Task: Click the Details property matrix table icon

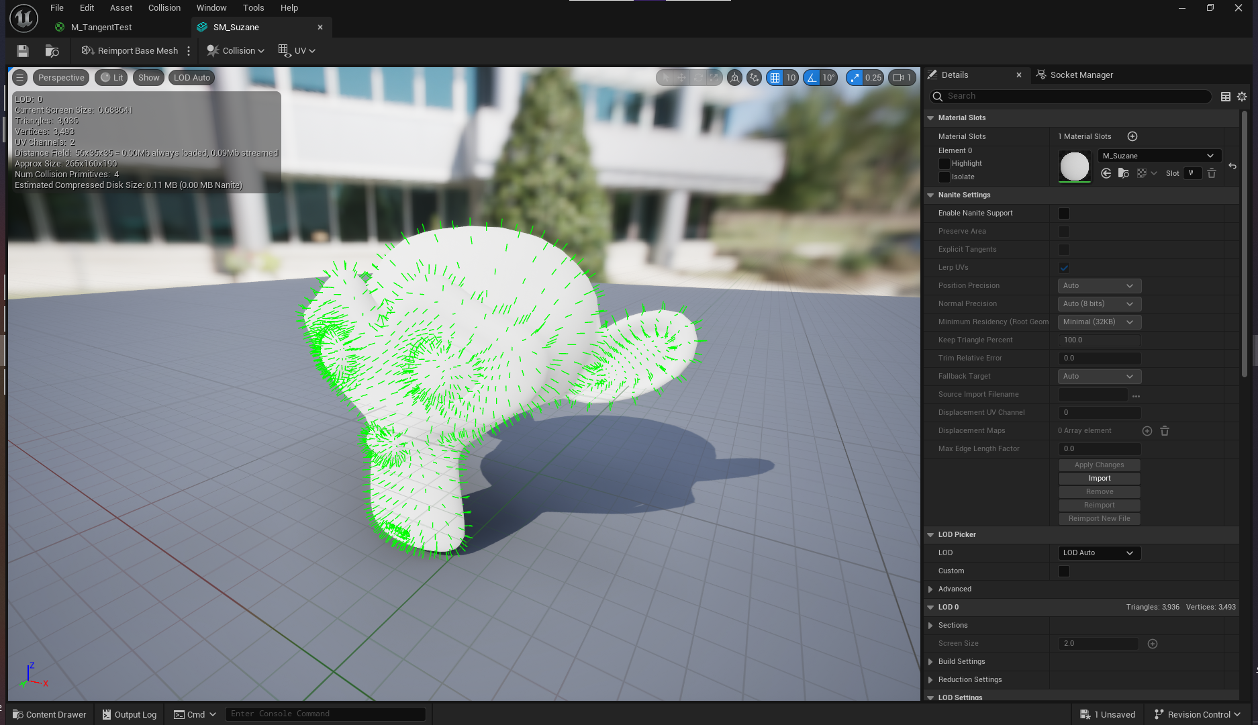Action: pos(1226,97)
